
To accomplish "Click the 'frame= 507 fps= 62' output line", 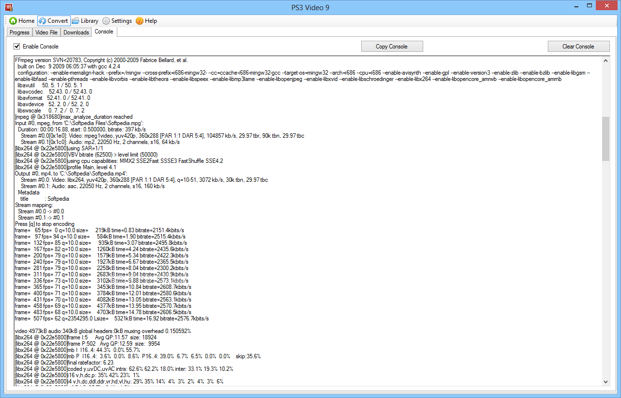I will [112, 318].
